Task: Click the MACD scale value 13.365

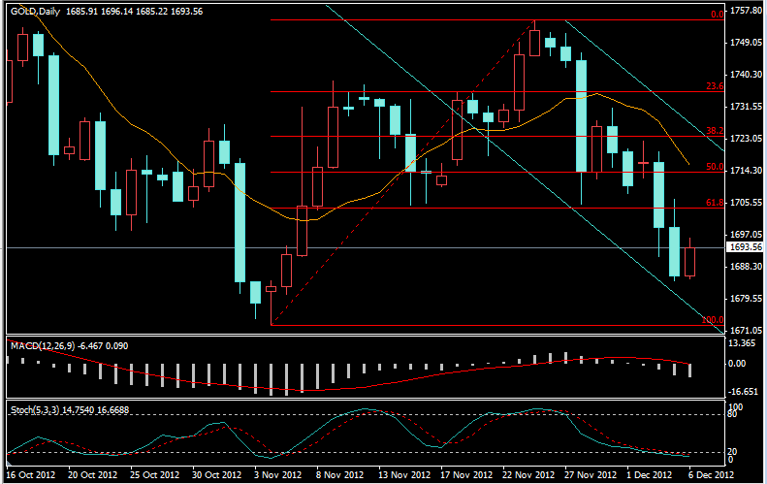Action: (x=743, y=343)
